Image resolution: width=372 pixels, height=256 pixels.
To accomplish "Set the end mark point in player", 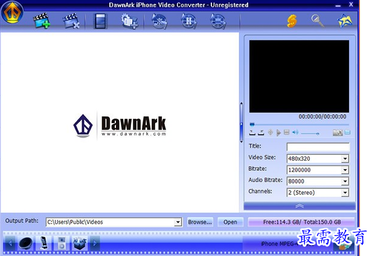I will click(261, 132).
